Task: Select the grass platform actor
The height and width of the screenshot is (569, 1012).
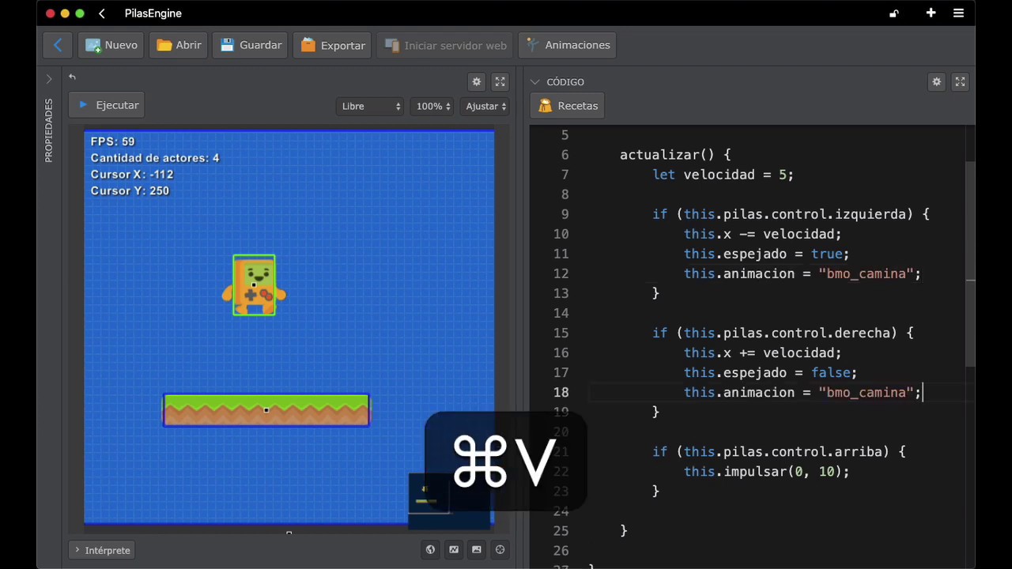Action: [x=266, y=410]
